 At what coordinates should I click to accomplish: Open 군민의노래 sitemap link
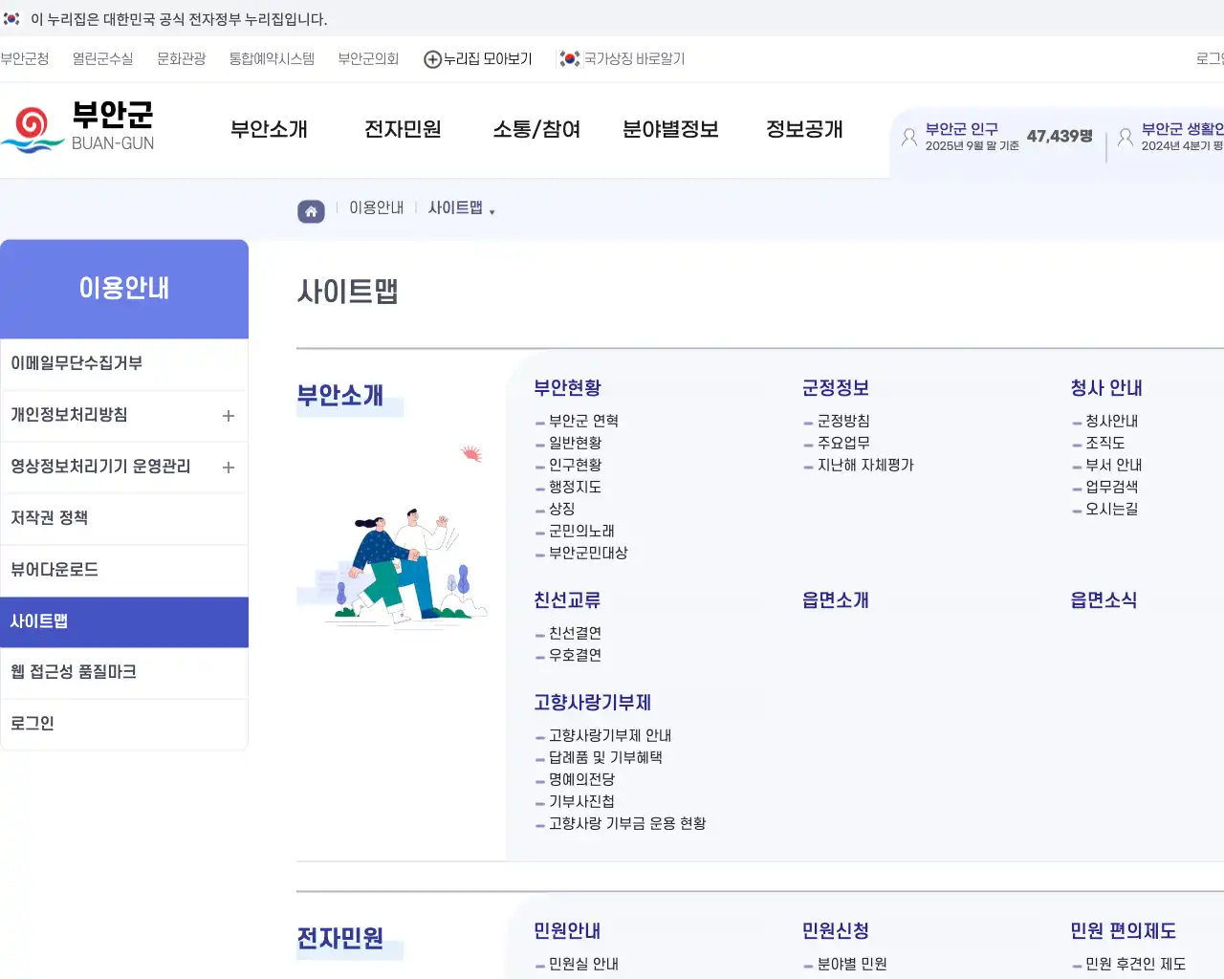click(x=581, y=531)
